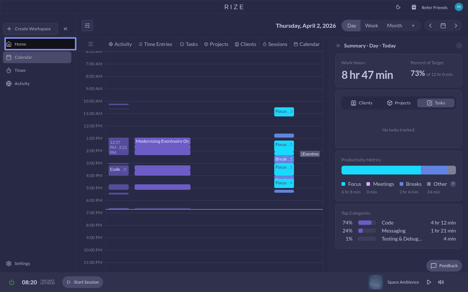Select the Projects tab in summary
The height and width of the screenshot is (292, 468).
399,103
